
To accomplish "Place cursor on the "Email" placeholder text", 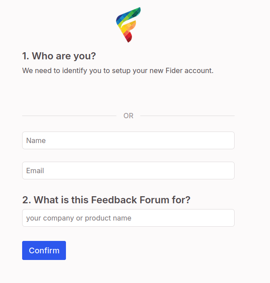I will point(35,171).
